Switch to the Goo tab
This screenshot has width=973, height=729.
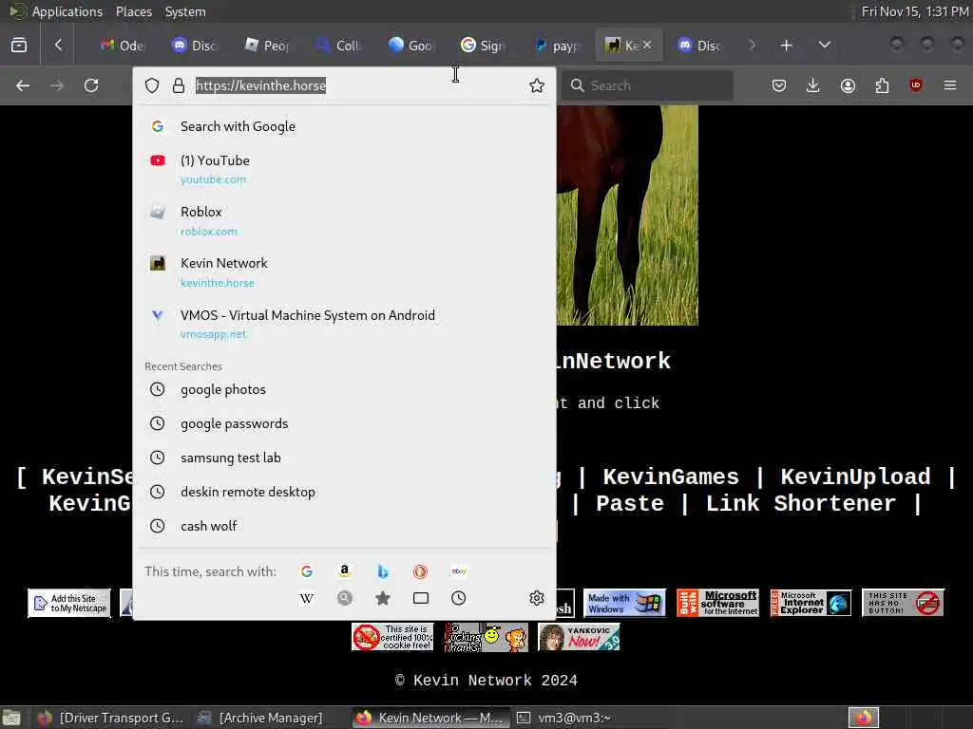pyautogui.click(x=411, y=46)
